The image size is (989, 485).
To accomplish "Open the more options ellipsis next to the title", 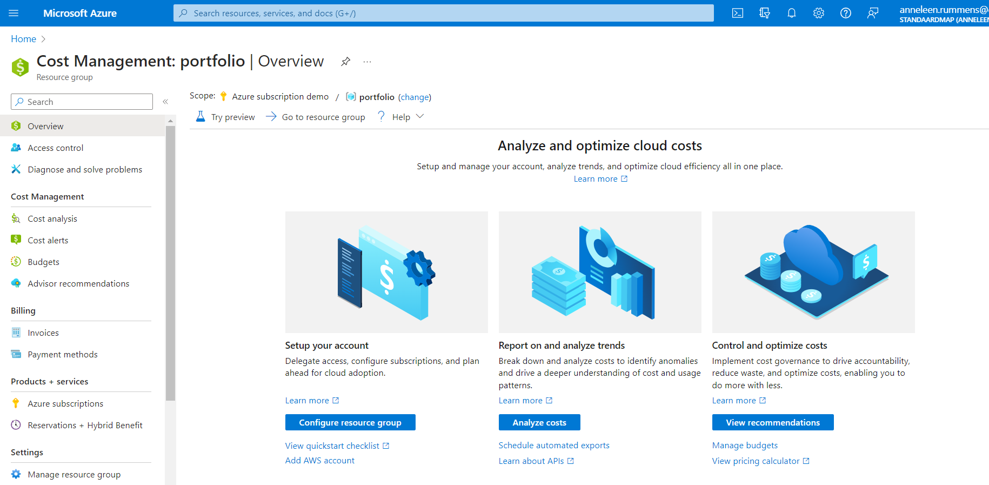I will (x=367, y=62).
